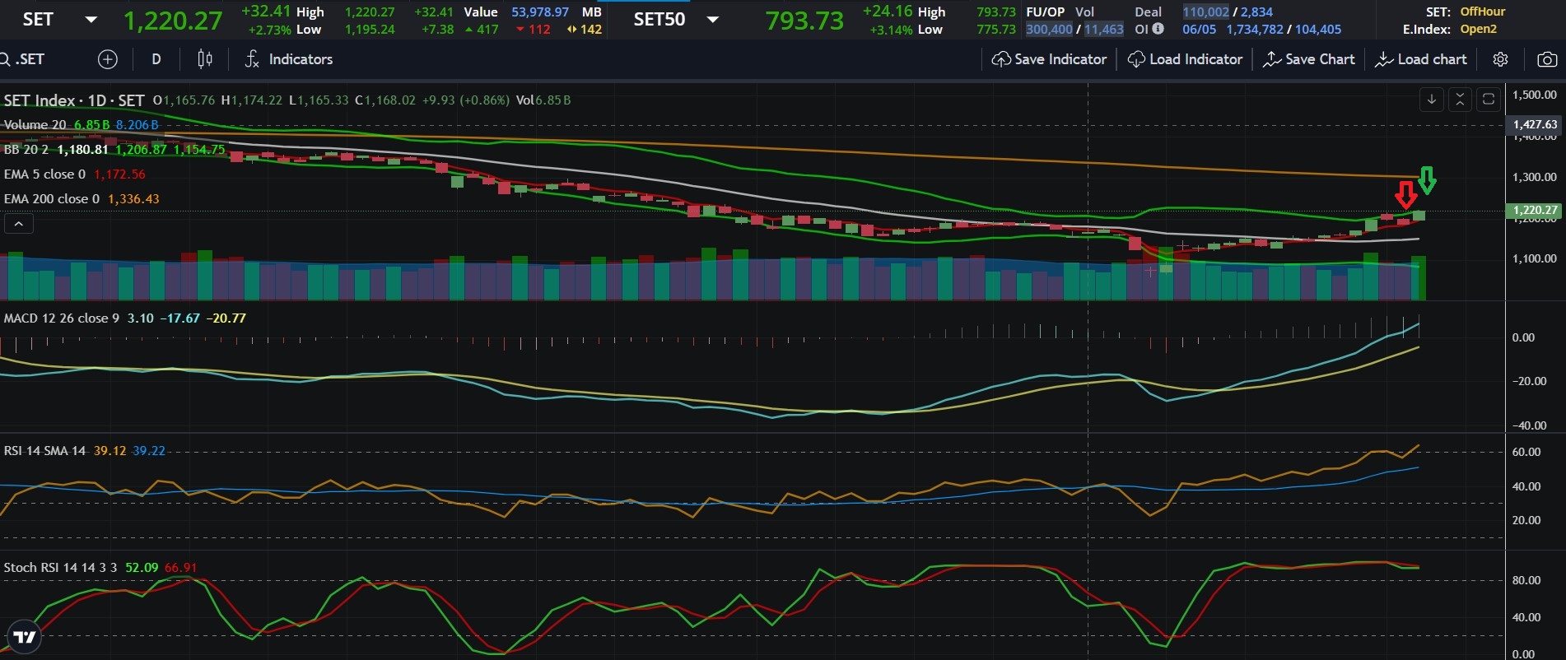Take a snapshot with the camera icon

1547,59
